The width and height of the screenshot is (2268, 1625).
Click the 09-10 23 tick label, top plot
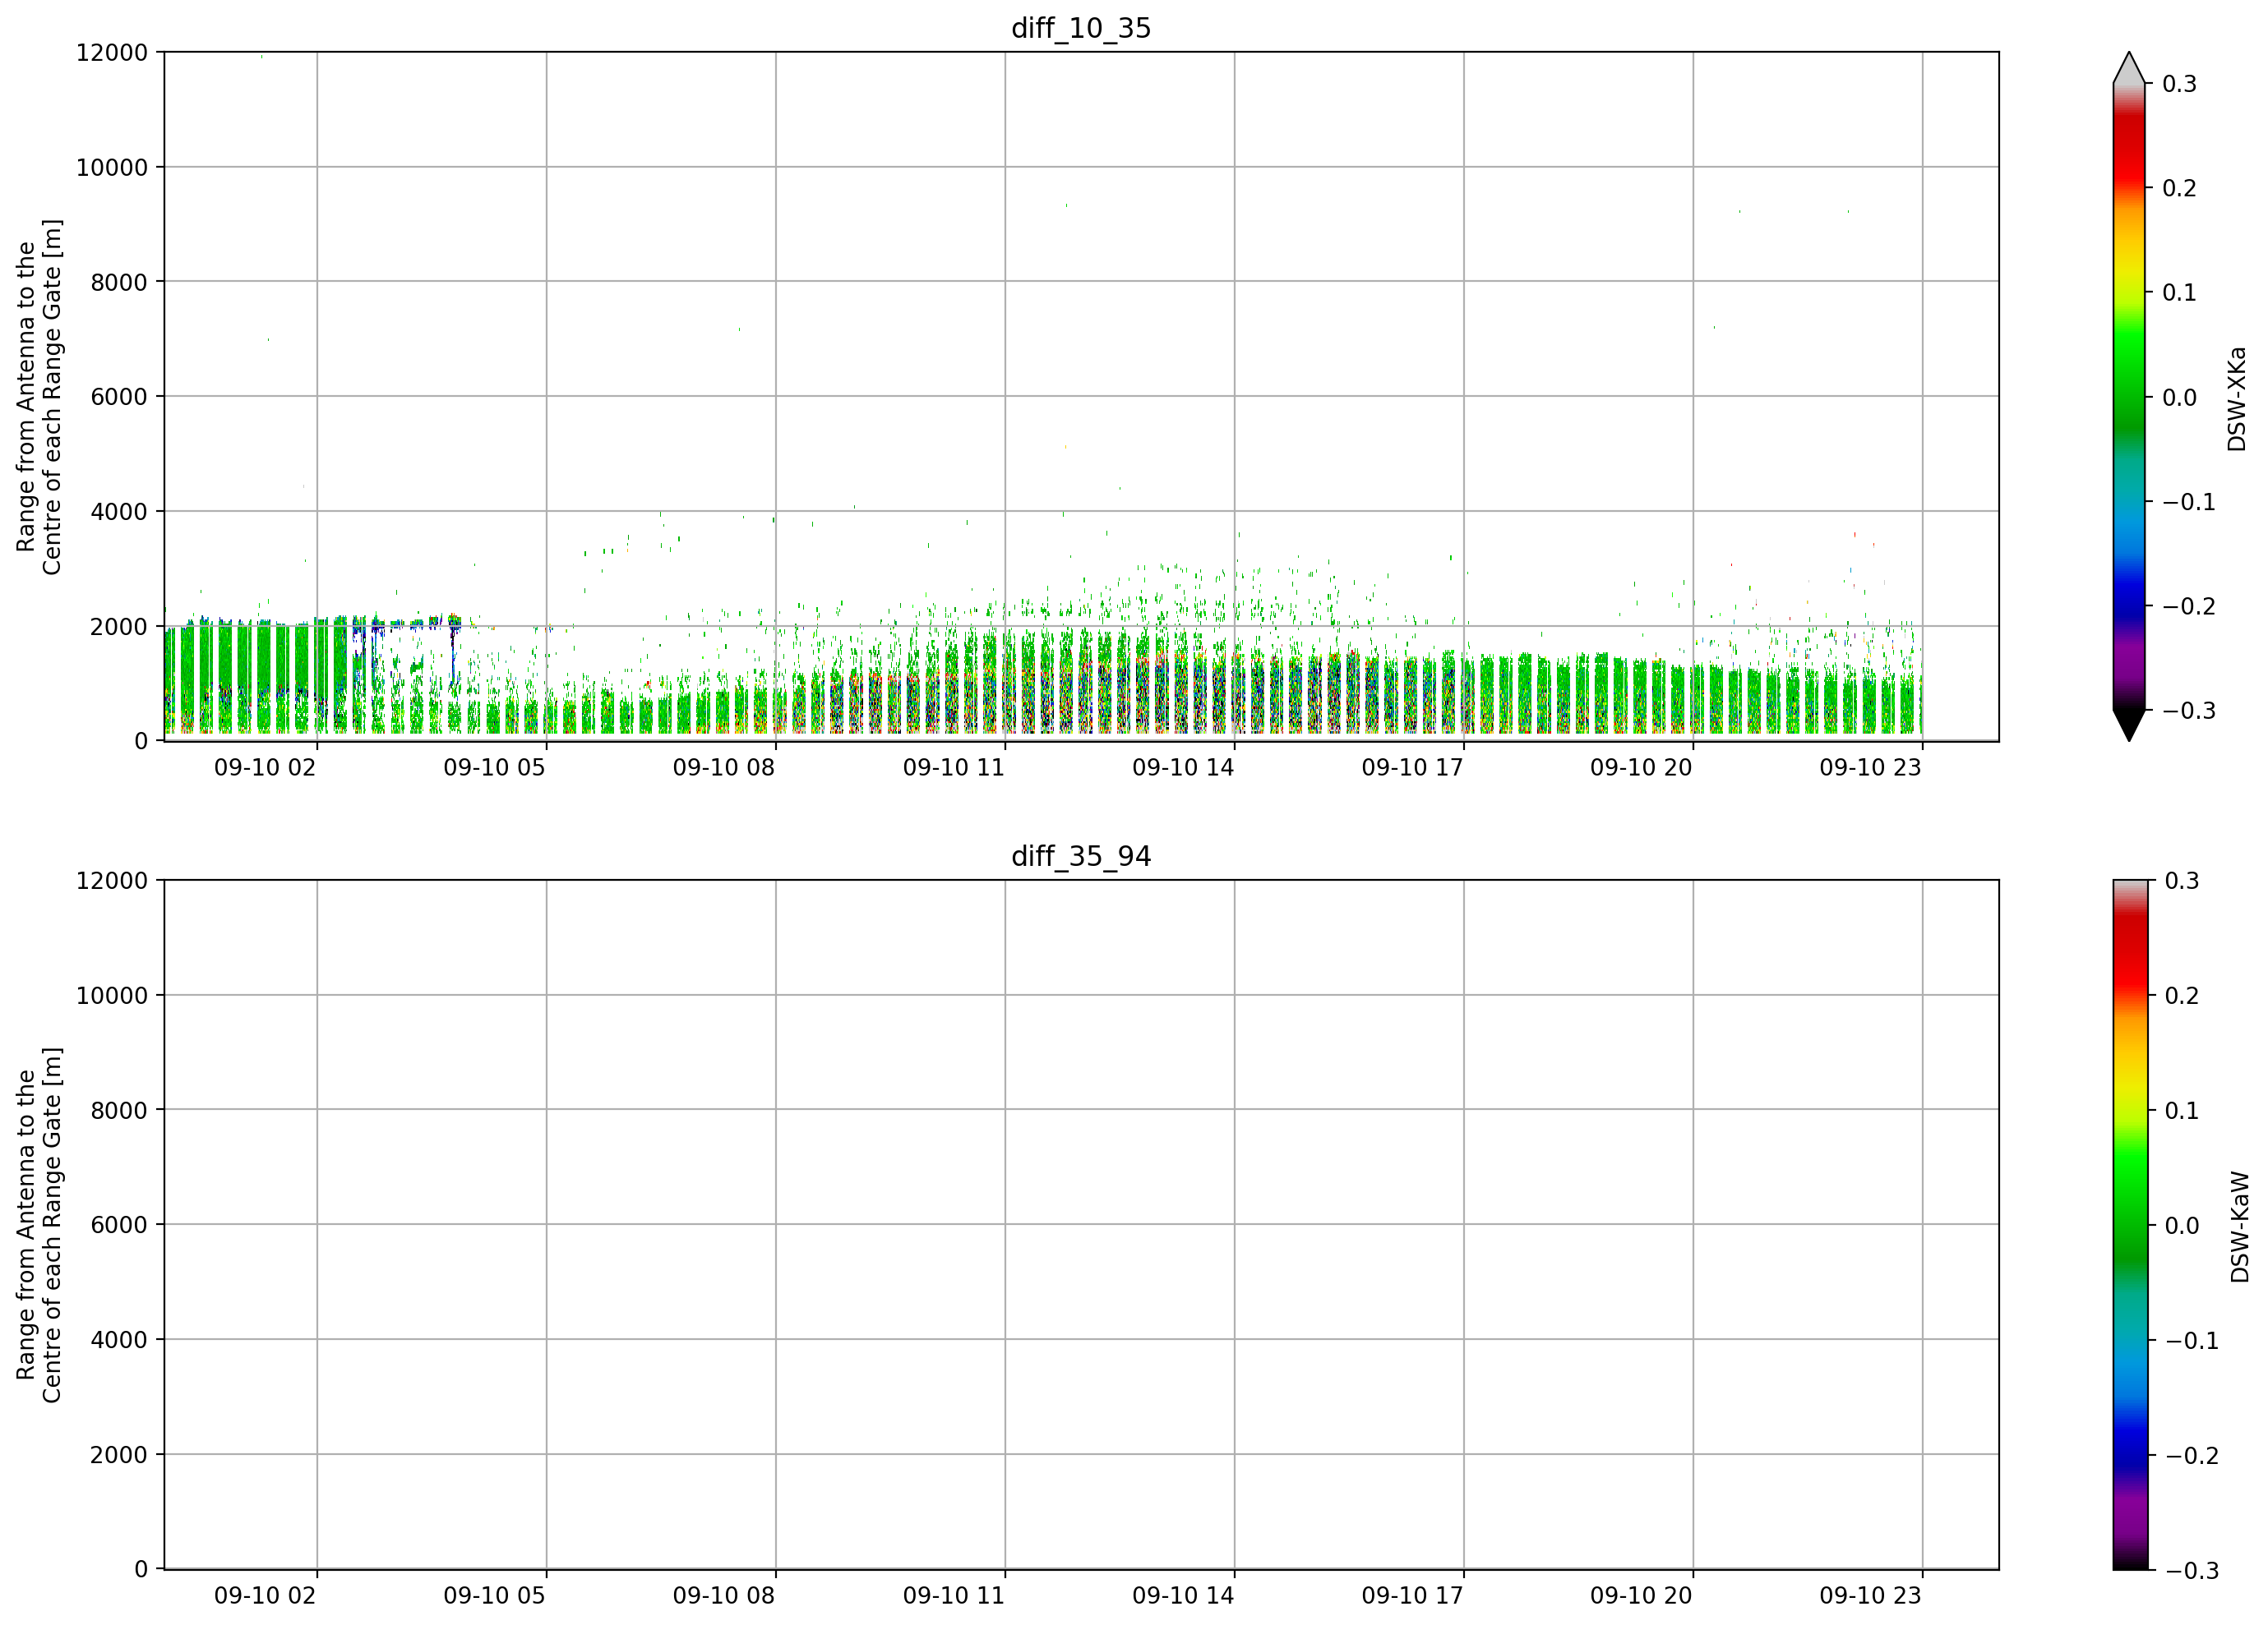[x=1870, y=767]
